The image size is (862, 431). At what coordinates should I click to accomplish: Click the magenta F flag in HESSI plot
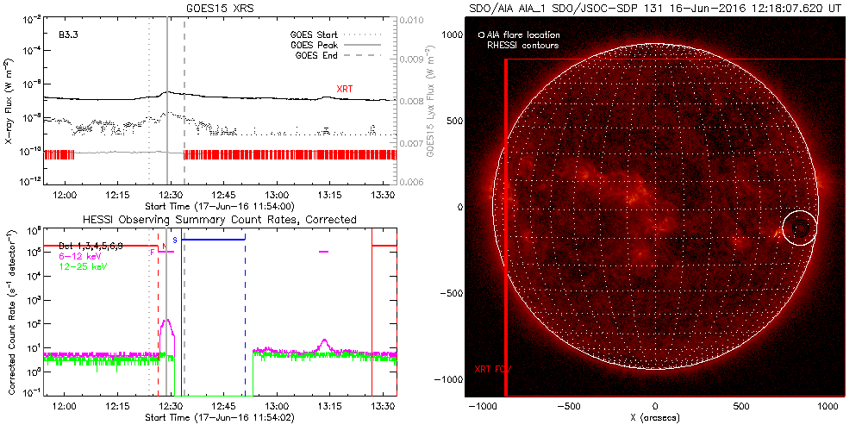click(x=153, y=252)
